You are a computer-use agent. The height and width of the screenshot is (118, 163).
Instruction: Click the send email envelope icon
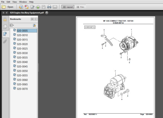(55, 7)
